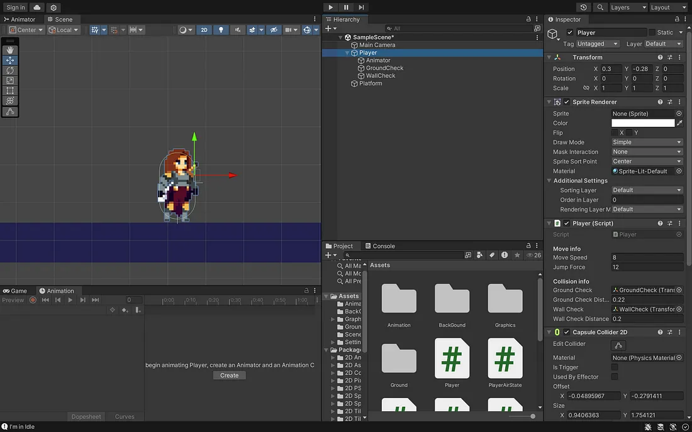Click the white Color swatch field

642,123
